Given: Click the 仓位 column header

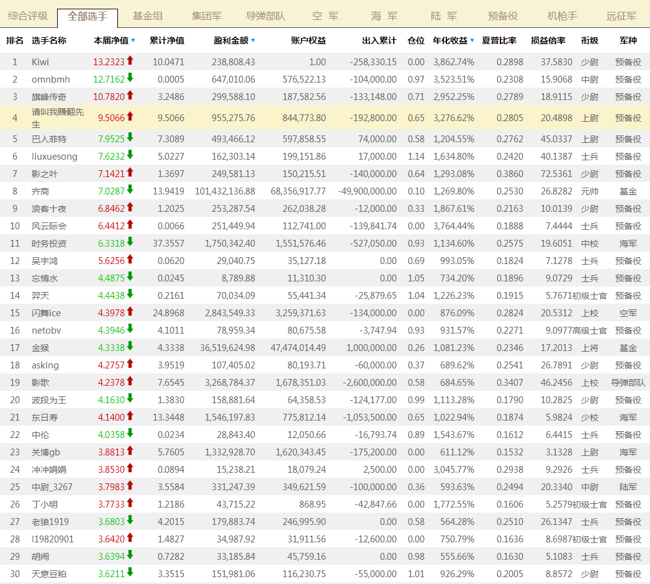Looking at the screenshot, I should pos(416,40).
